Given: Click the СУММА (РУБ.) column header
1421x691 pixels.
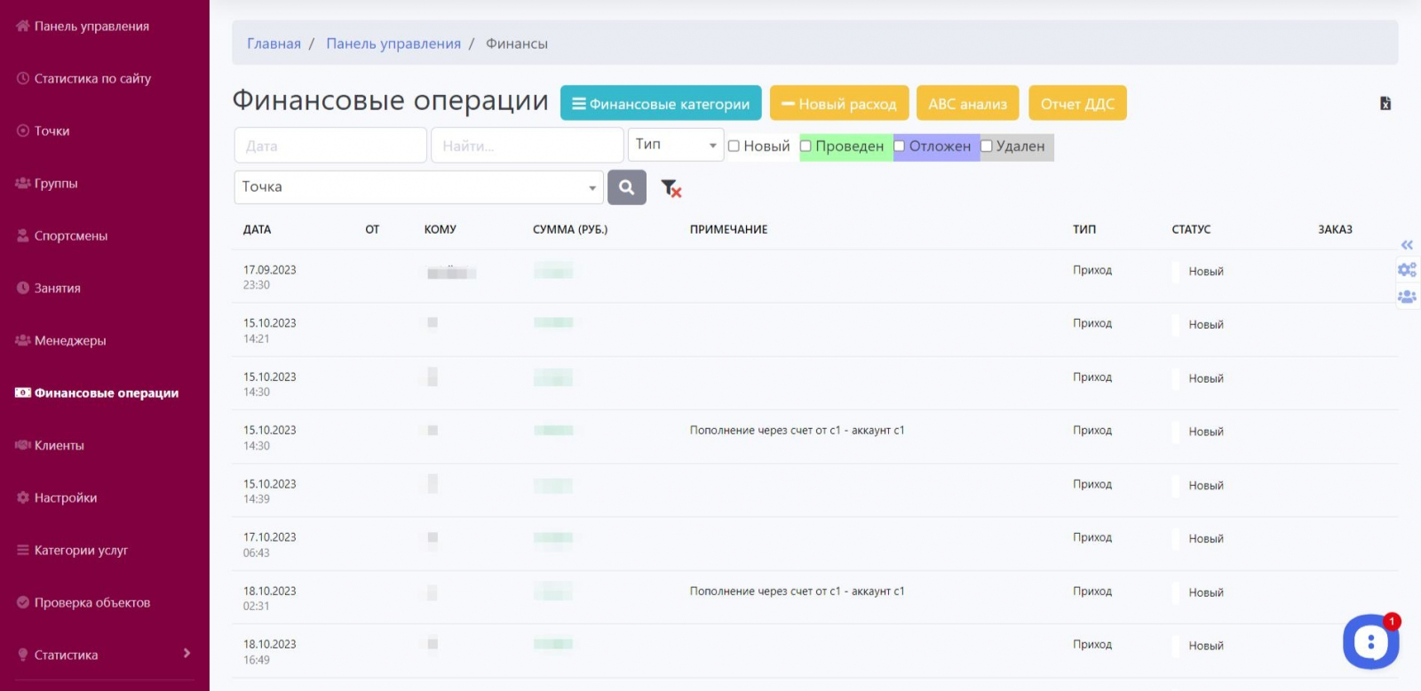Looking at the screenshot, I should (570, 229).
